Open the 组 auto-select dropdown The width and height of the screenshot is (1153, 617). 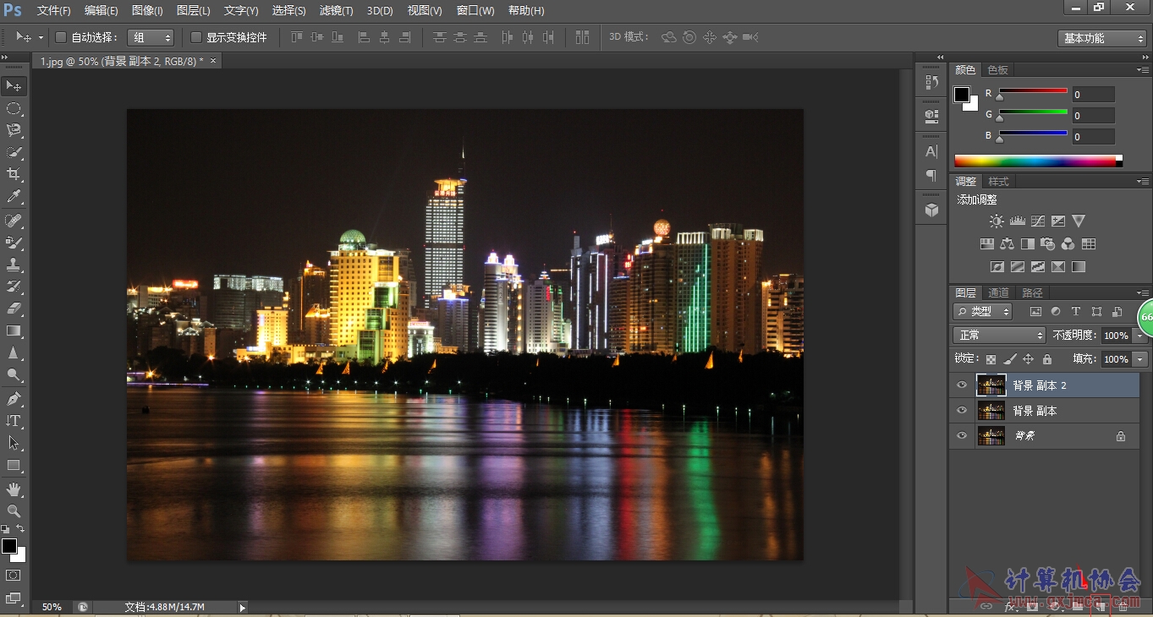(151, 37)
